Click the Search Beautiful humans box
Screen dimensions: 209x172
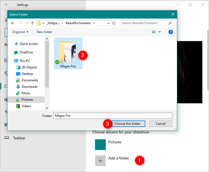(x=147, y=23)
